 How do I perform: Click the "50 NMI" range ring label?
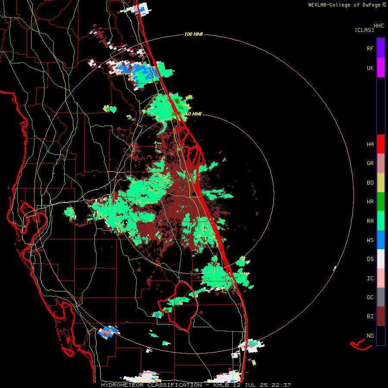click(194, 114)
